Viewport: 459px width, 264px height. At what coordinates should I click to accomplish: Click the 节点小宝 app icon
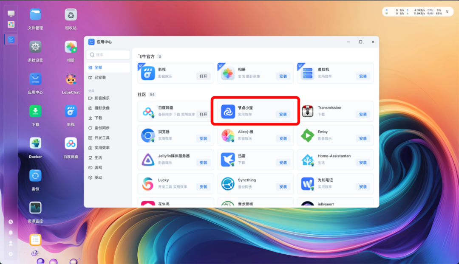pyautogui.click(x=228, y=111)
